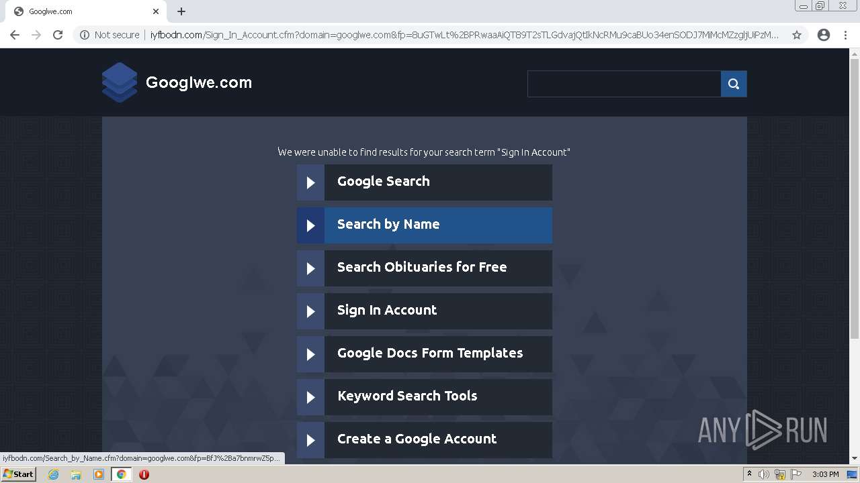Bookmark this page with the star icon
The height and width of the screenshot is (483, 860).
[797, 35]
